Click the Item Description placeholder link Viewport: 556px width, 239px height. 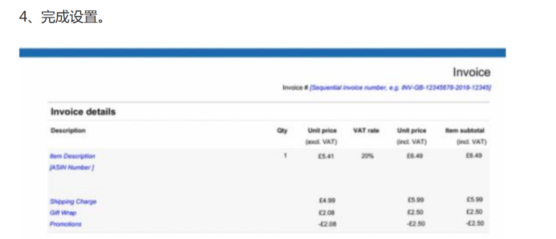[72, 156]
